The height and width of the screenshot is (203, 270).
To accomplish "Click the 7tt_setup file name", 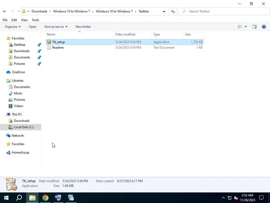I will tap(58, 42).
